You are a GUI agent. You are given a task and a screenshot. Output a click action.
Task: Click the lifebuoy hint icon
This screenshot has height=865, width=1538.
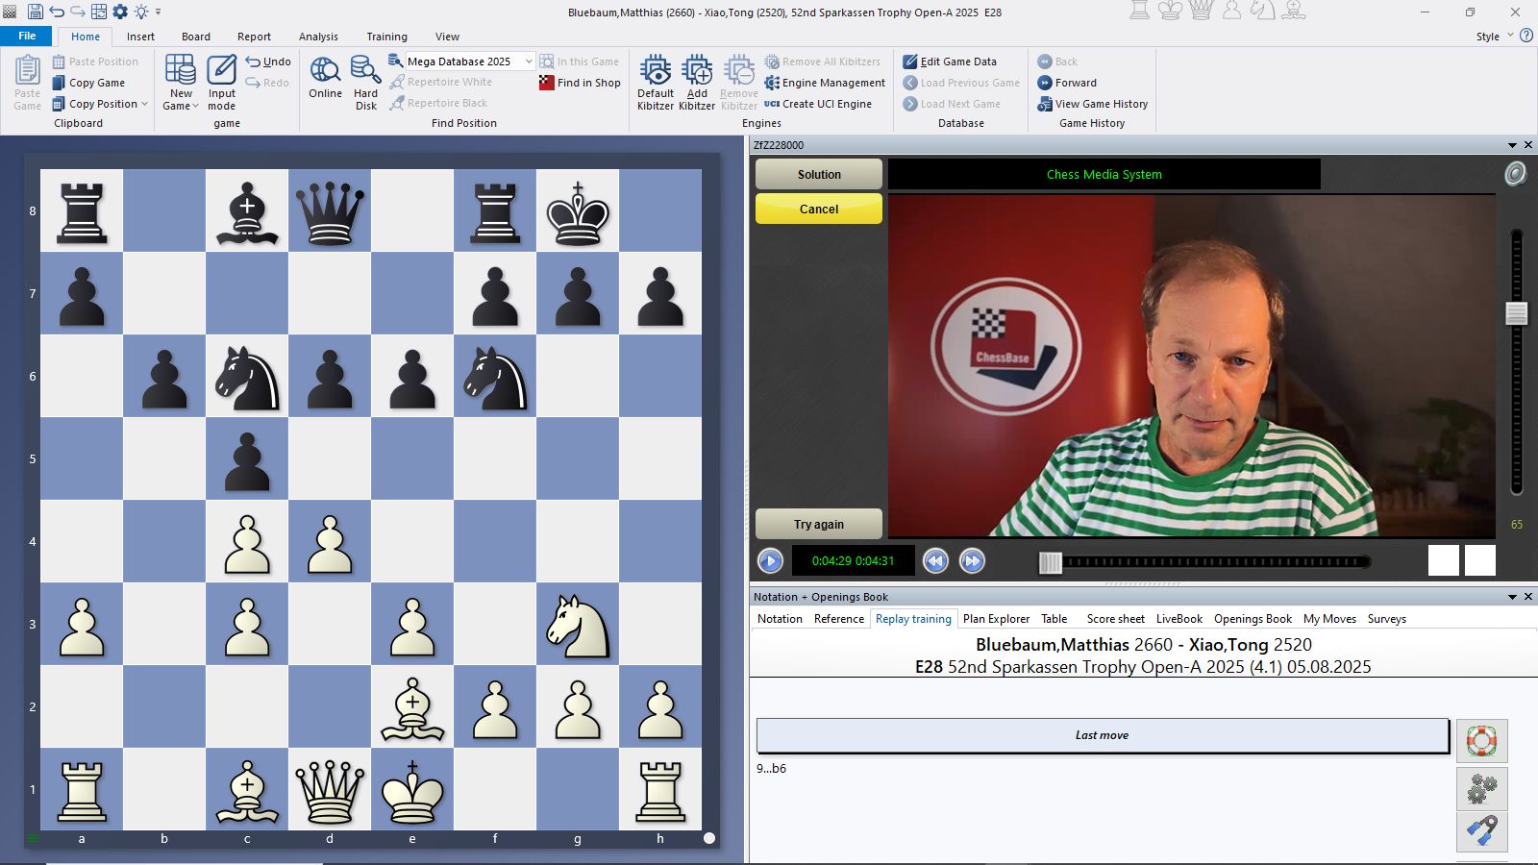[x=1481, y=741]
